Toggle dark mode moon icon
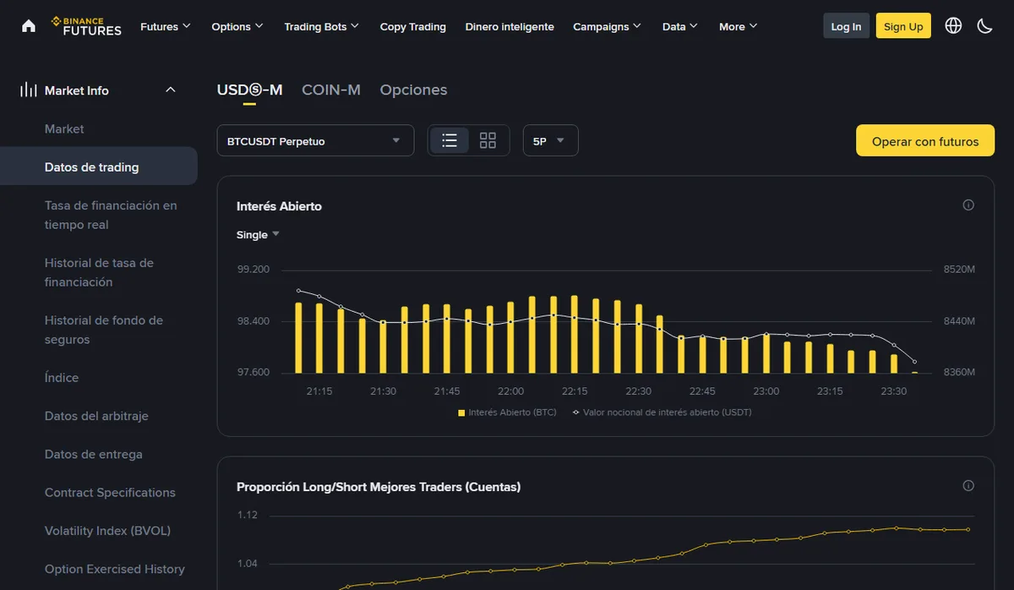This screenshot has width=1014, height=590. 984,26
